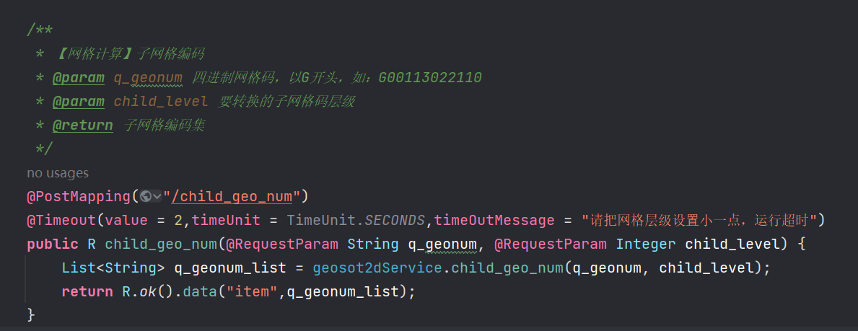Click the @return tag in the Javadoc
858x331 pixels.
[82, 125]
